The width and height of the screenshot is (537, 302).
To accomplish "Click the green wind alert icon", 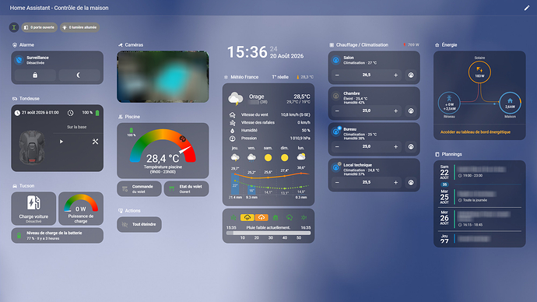I will 233,217.
